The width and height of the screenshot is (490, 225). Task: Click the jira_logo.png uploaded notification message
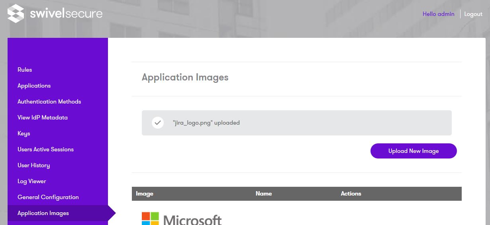(206, 123)
